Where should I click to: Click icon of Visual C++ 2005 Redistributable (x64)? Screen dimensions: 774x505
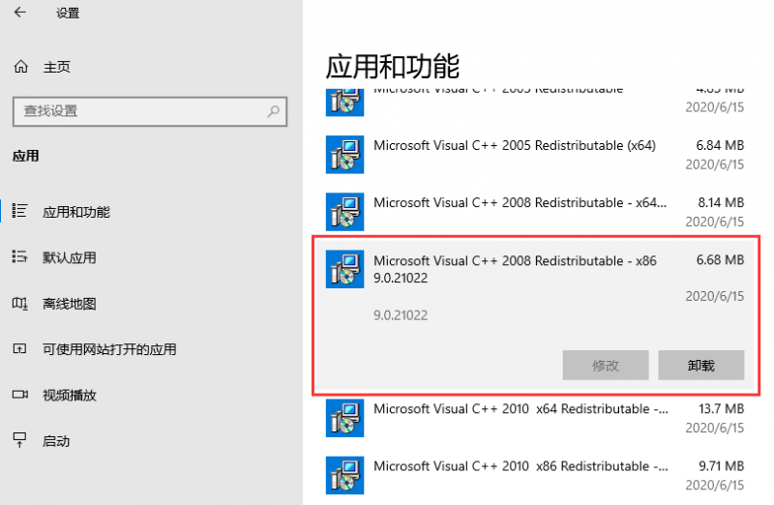tap(344, 155)
